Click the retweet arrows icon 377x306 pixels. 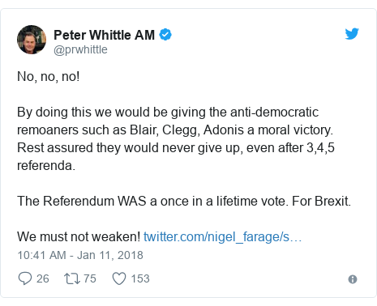click(x=72, y=278)
